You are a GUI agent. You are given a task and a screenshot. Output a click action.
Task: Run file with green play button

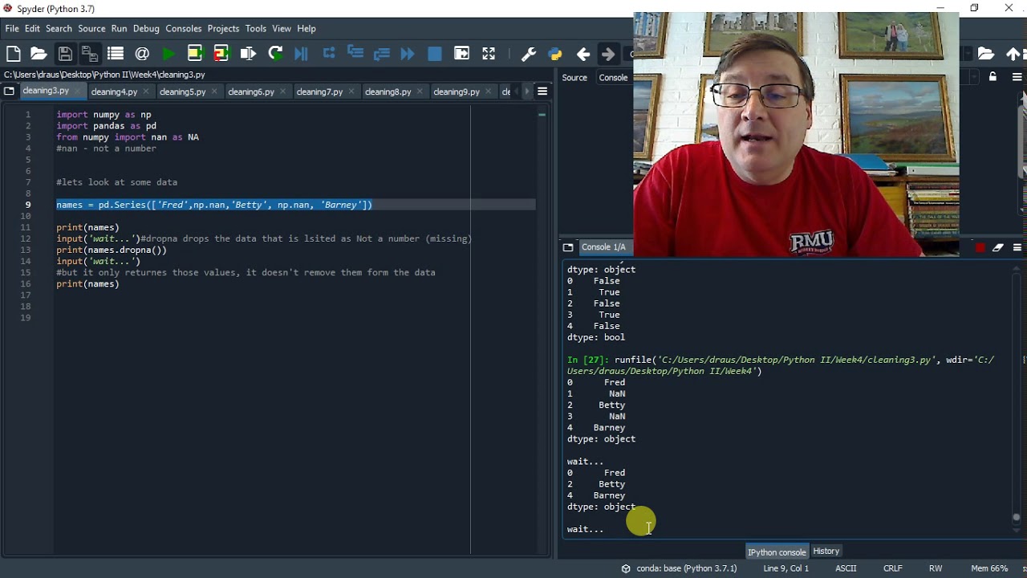click(168, 54)
